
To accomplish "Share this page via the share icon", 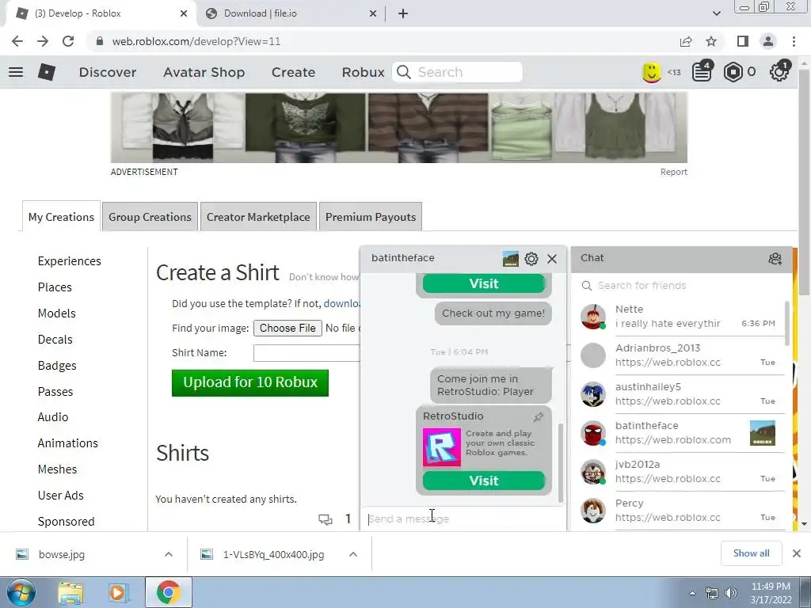I will [x=686, y=41].
